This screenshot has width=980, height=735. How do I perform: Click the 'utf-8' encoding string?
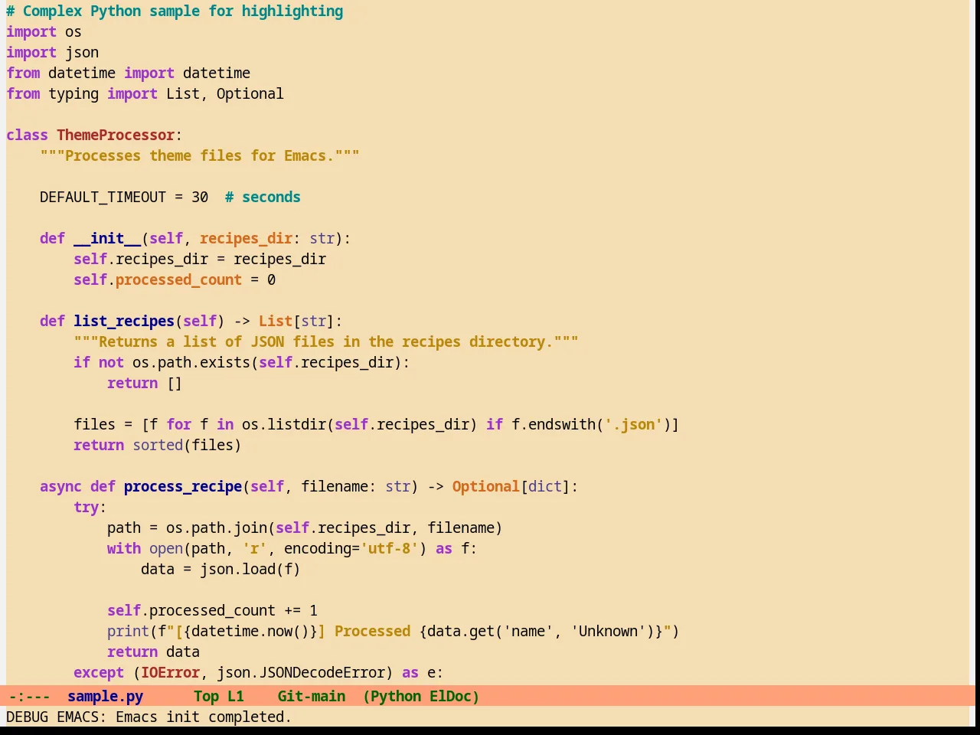tap(389, 548)
